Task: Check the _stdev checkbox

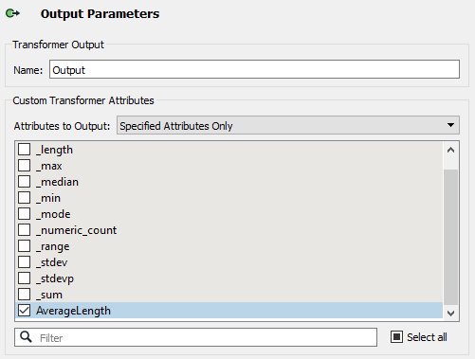Action: 24,262
